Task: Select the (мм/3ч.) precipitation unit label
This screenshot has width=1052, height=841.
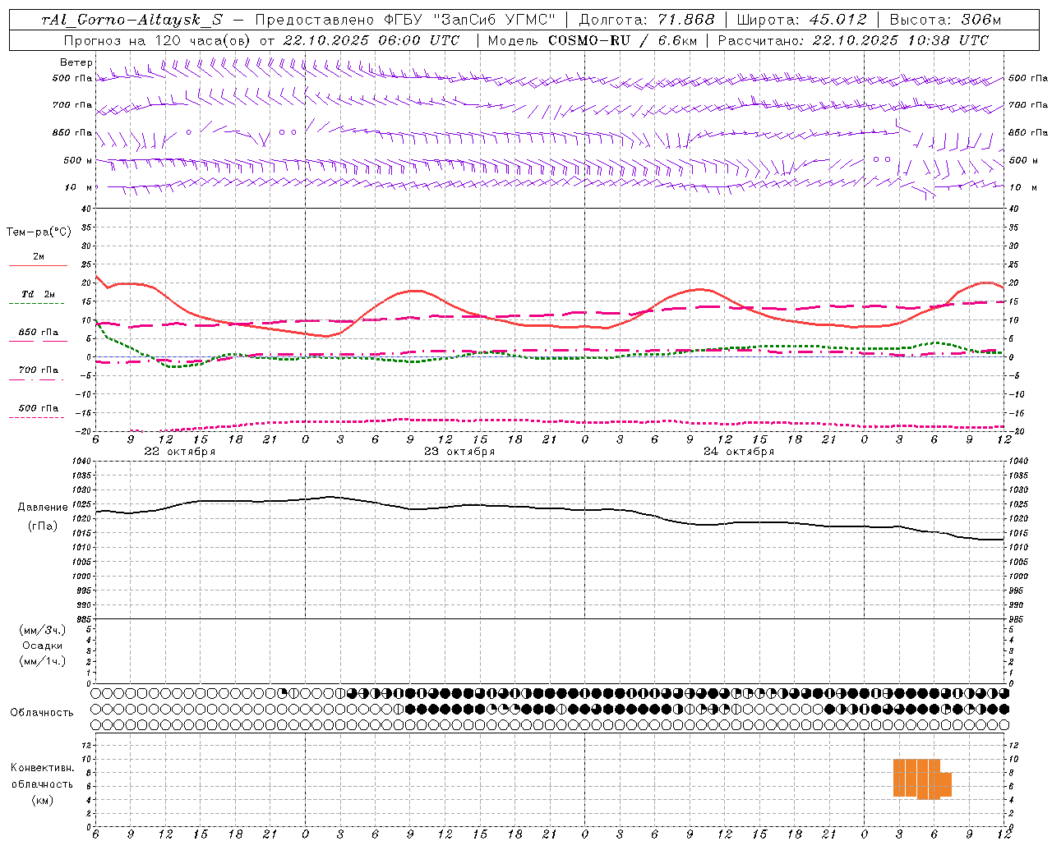Action: [43, 630]
